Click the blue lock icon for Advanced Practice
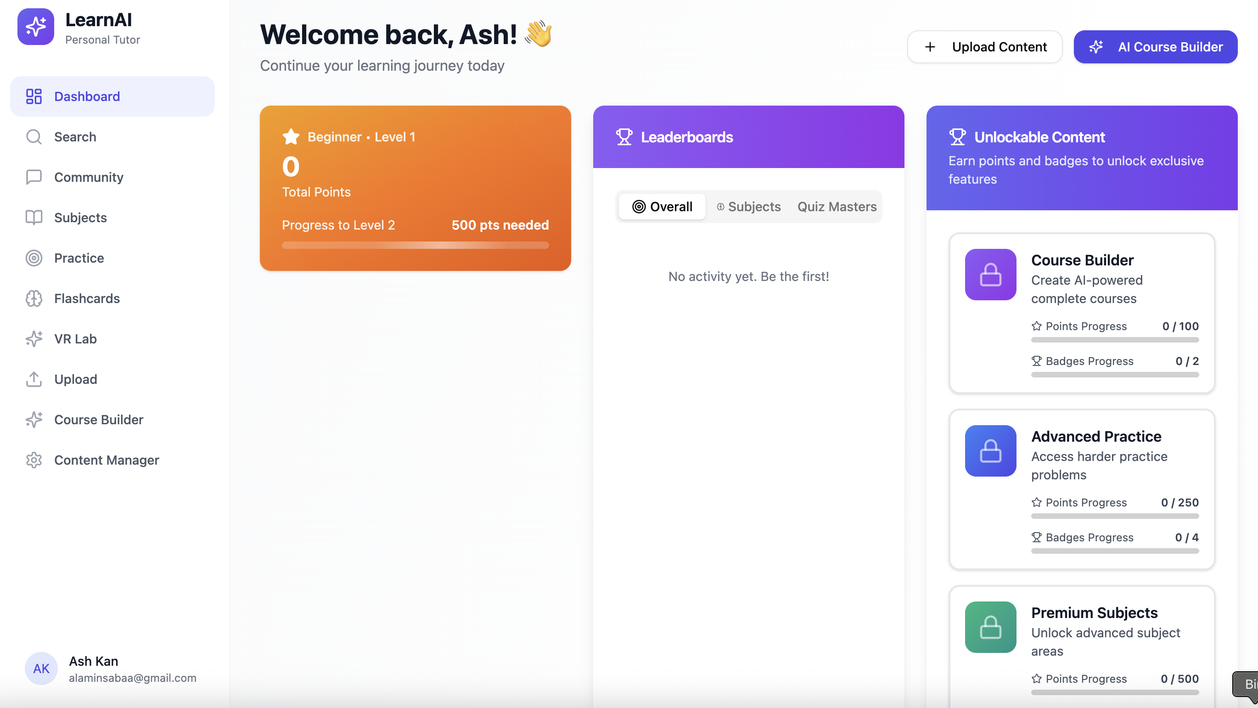The image size is (1258, 708). (990, 451)
